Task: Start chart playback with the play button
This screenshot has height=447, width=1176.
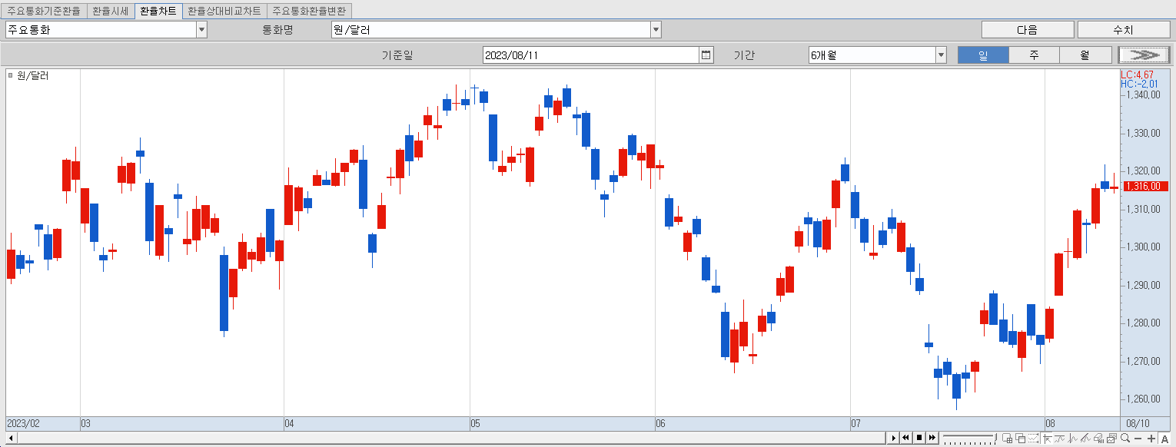Action: tap(893, 438)
